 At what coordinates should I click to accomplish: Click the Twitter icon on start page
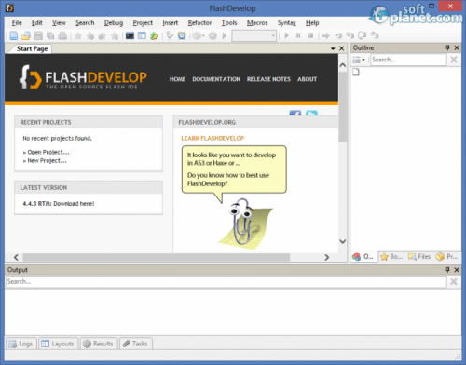[x=311, y=113]
